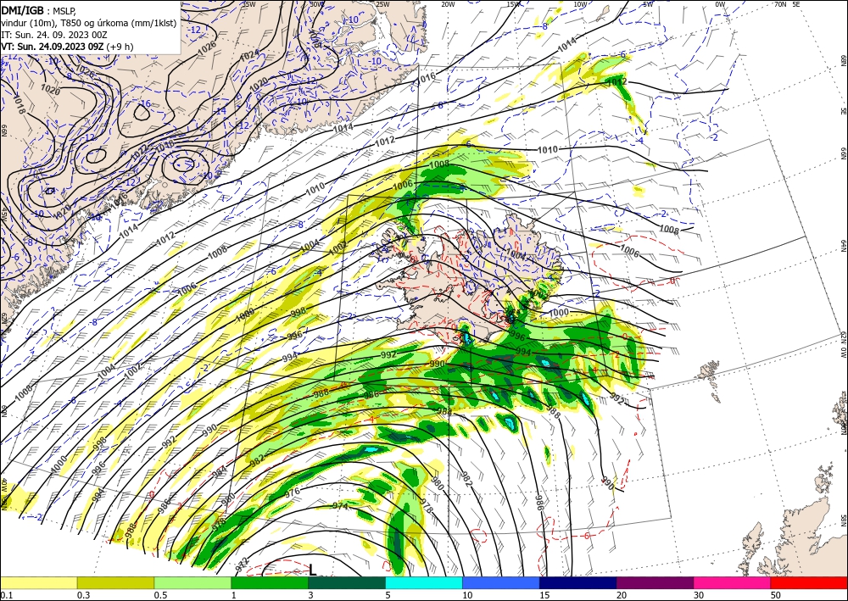This screenshot has width=848, height=601.
Task: Click the "70N" latitude label
Action: tap(780, 4)
